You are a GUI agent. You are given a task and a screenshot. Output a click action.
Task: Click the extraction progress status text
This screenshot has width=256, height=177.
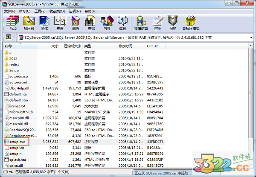(161, 173)
